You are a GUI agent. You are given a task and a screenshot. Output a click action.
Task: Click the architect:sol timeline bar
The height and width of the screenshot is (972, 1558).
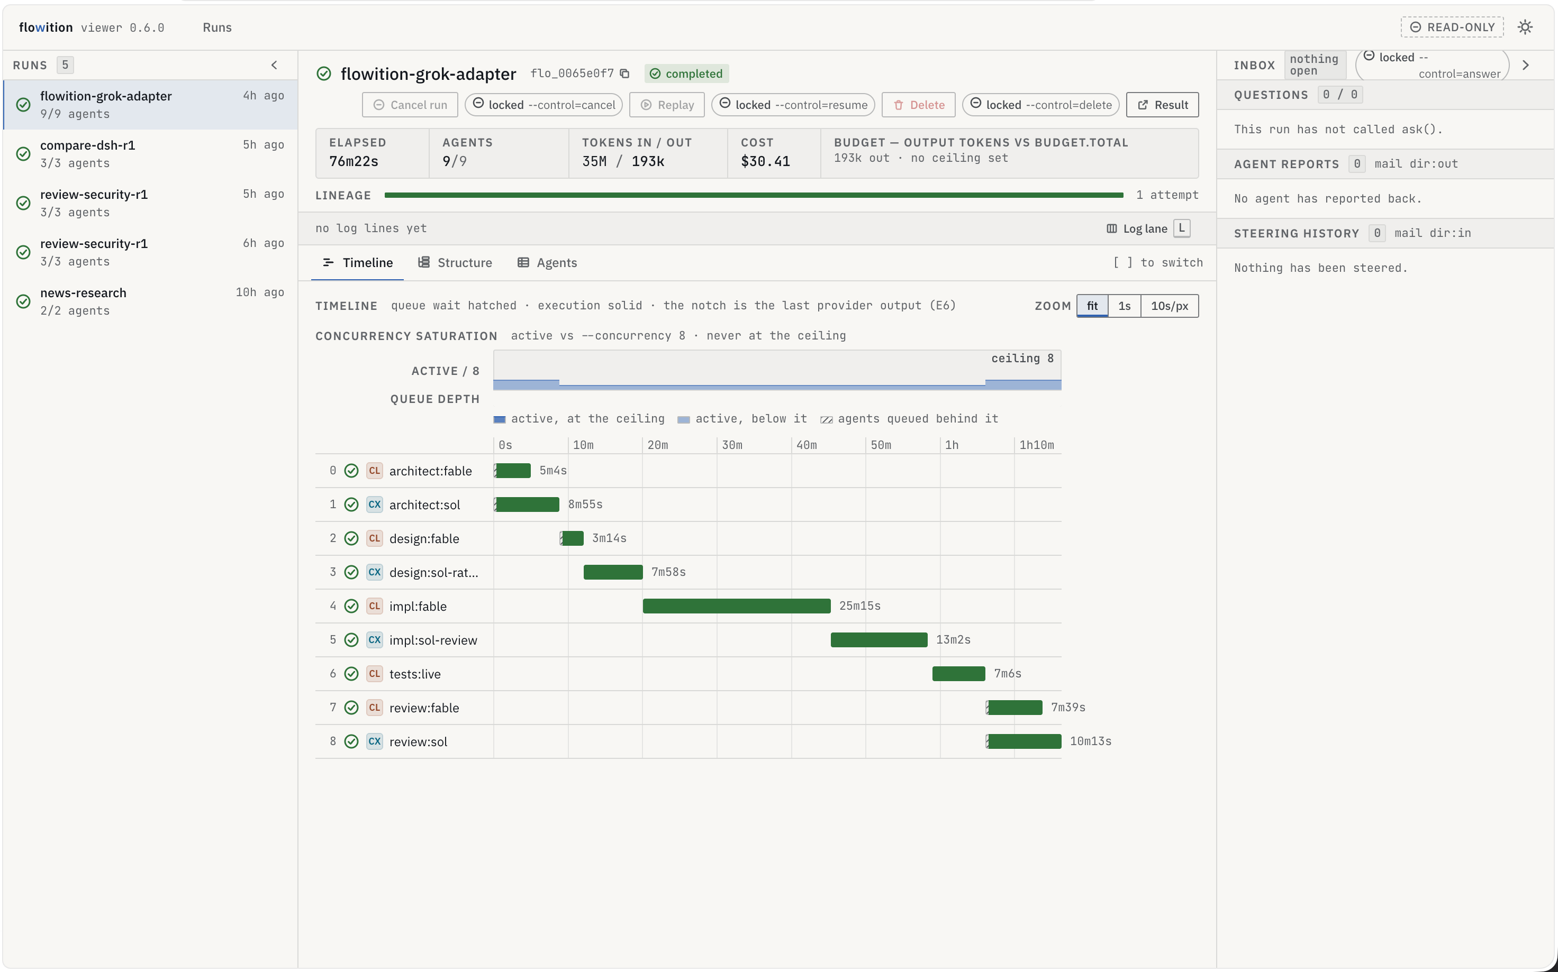(x=527, y=505)
